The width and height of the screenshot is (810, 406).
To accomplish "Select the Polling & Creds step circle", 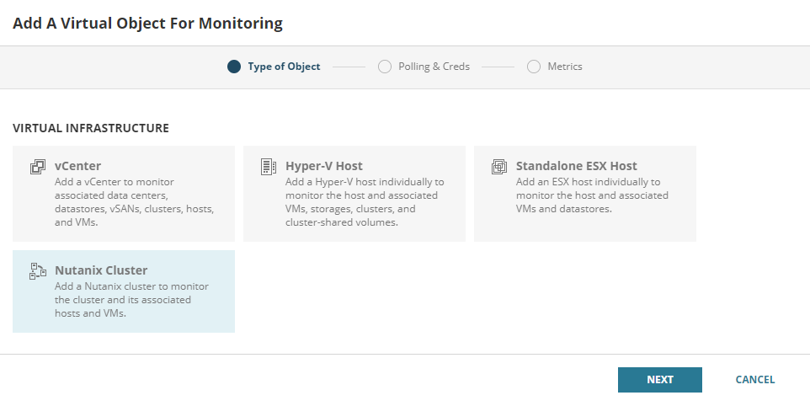I will click(x=385, y=67).
